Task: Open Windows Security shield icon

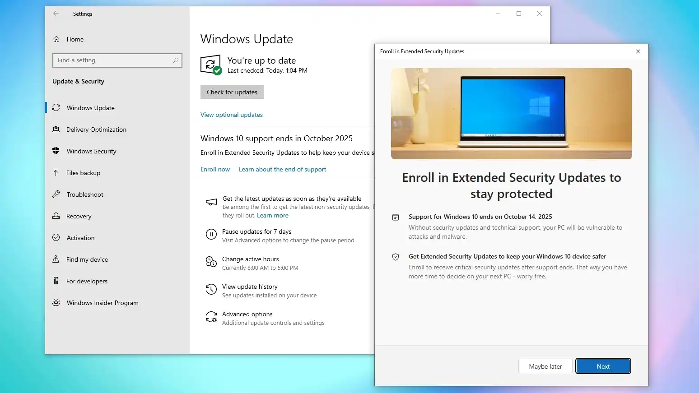Action: (x=56, y=151)
